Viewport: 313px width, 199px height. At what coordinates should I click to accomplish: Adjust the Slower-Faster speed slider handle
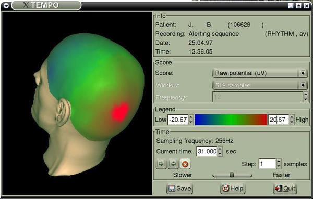click(232, 175)
